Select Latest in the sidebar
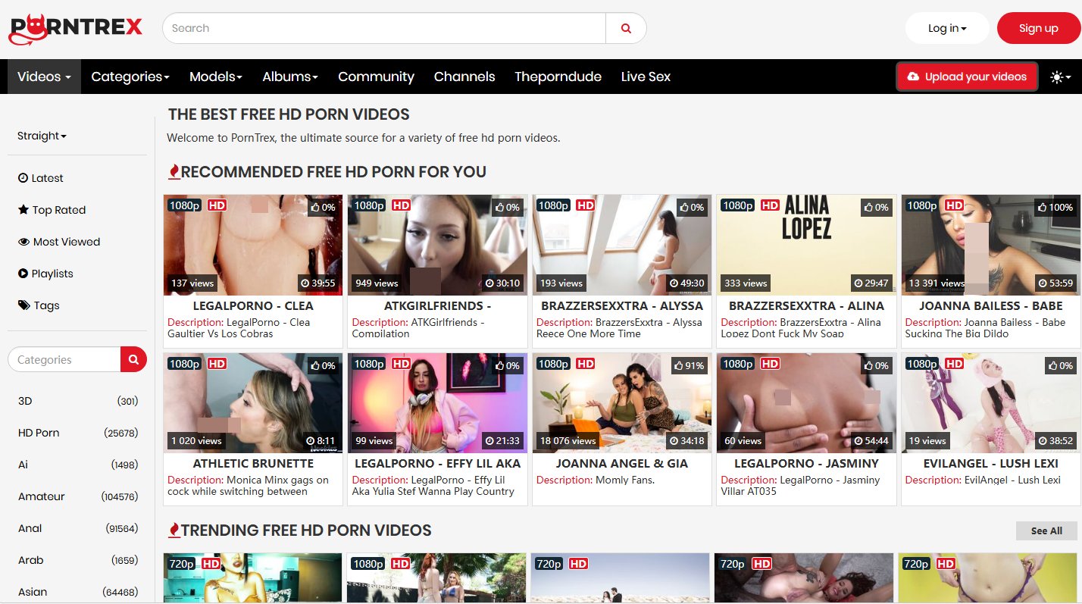Screen dimensions: 1082x604 [x=41, y=178]
